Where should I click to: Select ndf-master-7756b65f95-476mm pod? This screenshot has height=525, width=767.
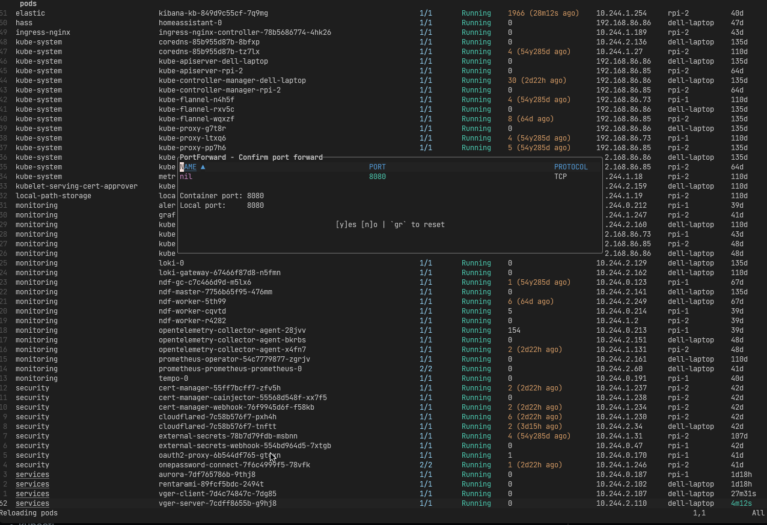point(215,292)
